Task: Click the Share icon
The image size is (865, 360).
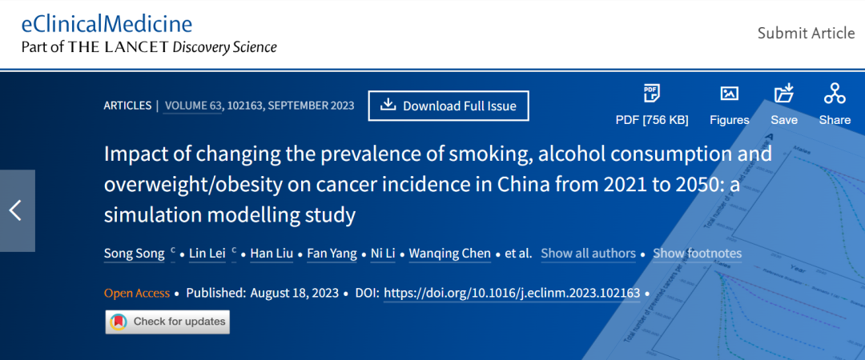Action: click(835, 94)
